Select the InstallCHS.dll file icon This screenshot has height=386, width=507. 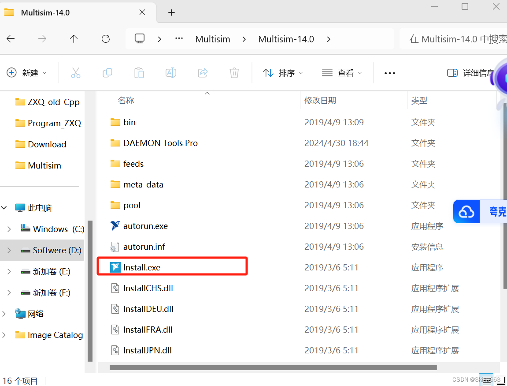point(115,288)
